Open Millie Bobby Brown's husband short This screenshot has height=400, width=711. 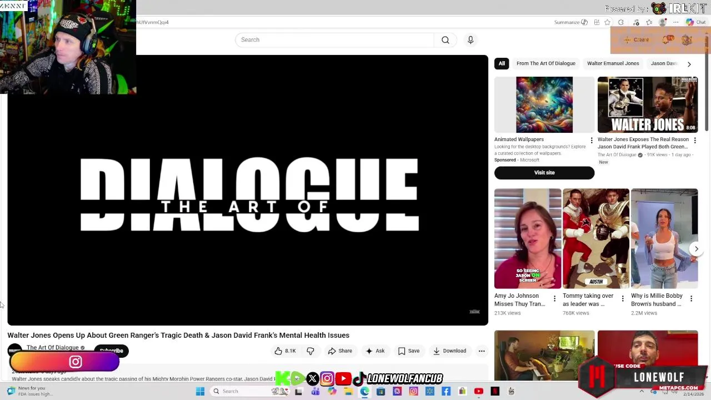point(664,239)
